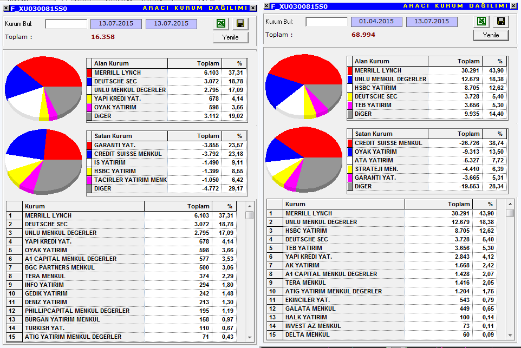Screen dimensions: 521x348
Task: Open left panel first 13.07.2015 date selector
Action: (116, 24)
